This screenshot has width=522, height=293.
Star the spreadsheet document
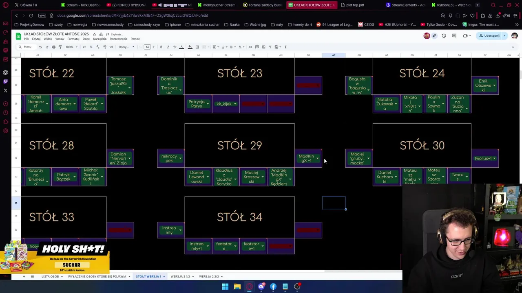coord(94,34)
